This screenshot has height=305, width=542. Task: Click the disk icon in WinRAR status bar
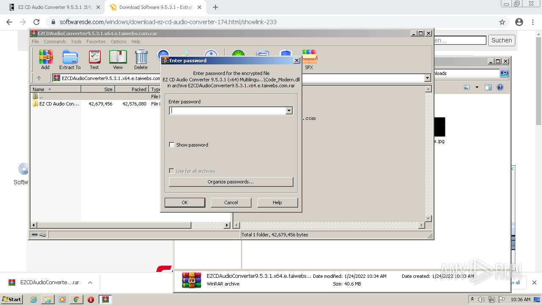click(x=35, y=235)
